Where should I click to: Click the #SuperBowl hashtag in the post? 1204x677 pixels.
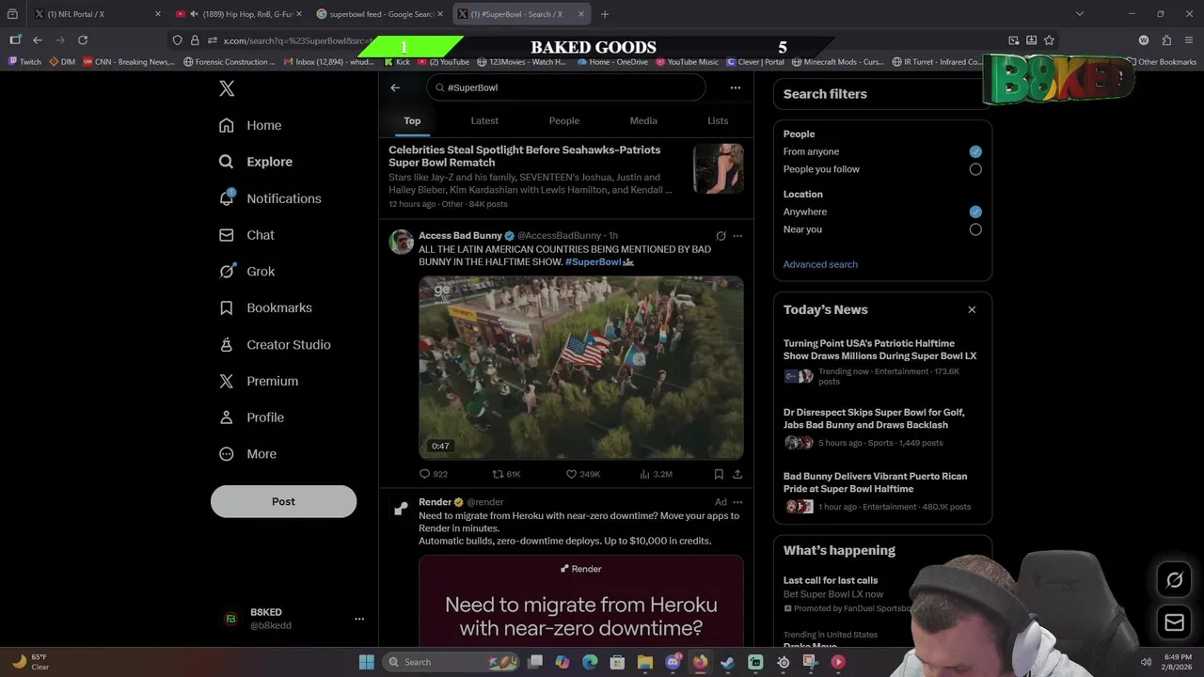[593, 262]
